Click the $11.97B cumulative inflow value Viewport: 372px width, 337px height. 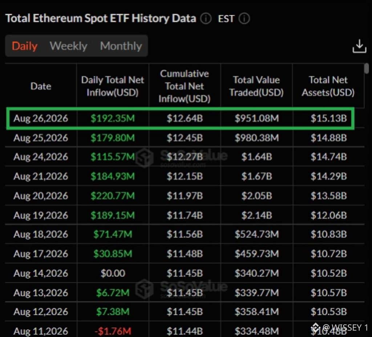pyautogui.click(x=185, y=196)
